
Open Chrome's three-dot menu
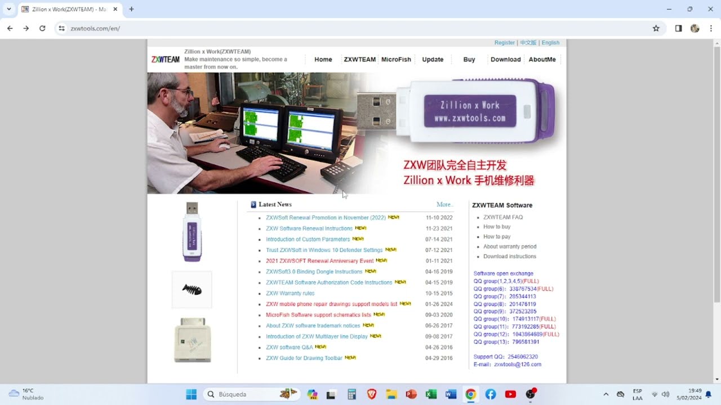click(x=711, y=28)
